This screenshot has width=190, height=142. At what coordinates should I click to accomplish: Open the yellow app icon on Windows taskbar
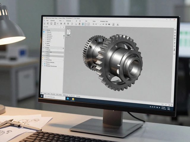pyautogui.click(x=73, y=99)
